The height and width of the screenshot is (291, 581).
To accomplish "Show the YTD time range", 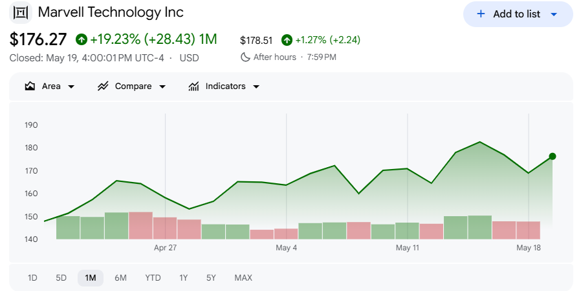I will click(x=153, y=277).
